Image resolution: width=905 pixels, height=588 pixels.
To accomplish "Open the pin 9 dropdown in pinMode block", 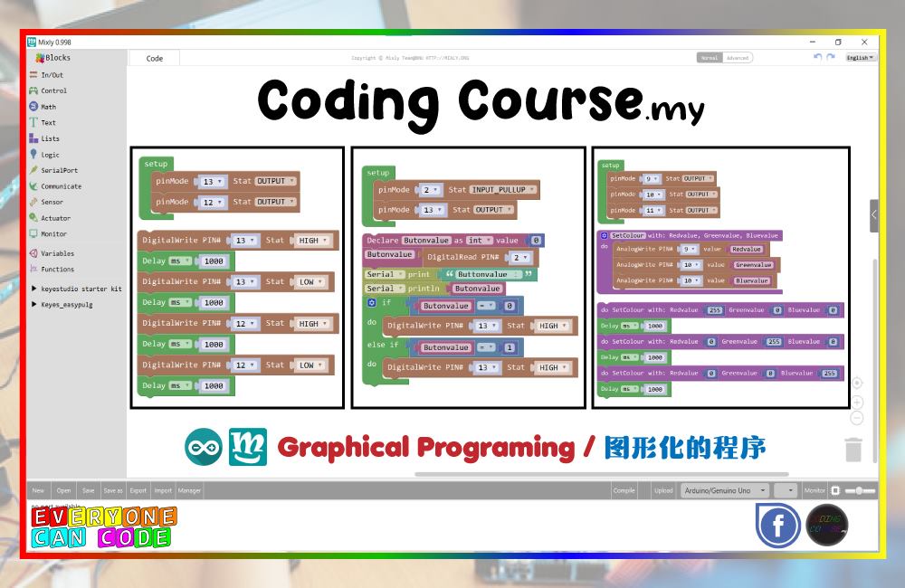I will click(x=653, y=179).
